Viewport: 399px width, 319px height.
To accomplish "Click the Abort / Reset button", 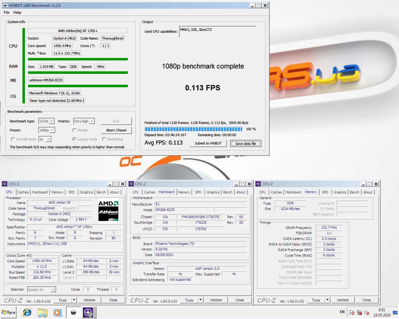I will 116,130.
